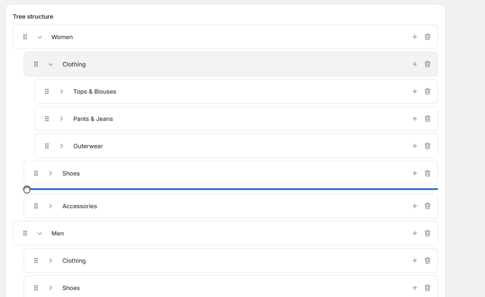Expand the Pants & Jeans node
Screen dimensions: 485x297
tap(61, 119)
